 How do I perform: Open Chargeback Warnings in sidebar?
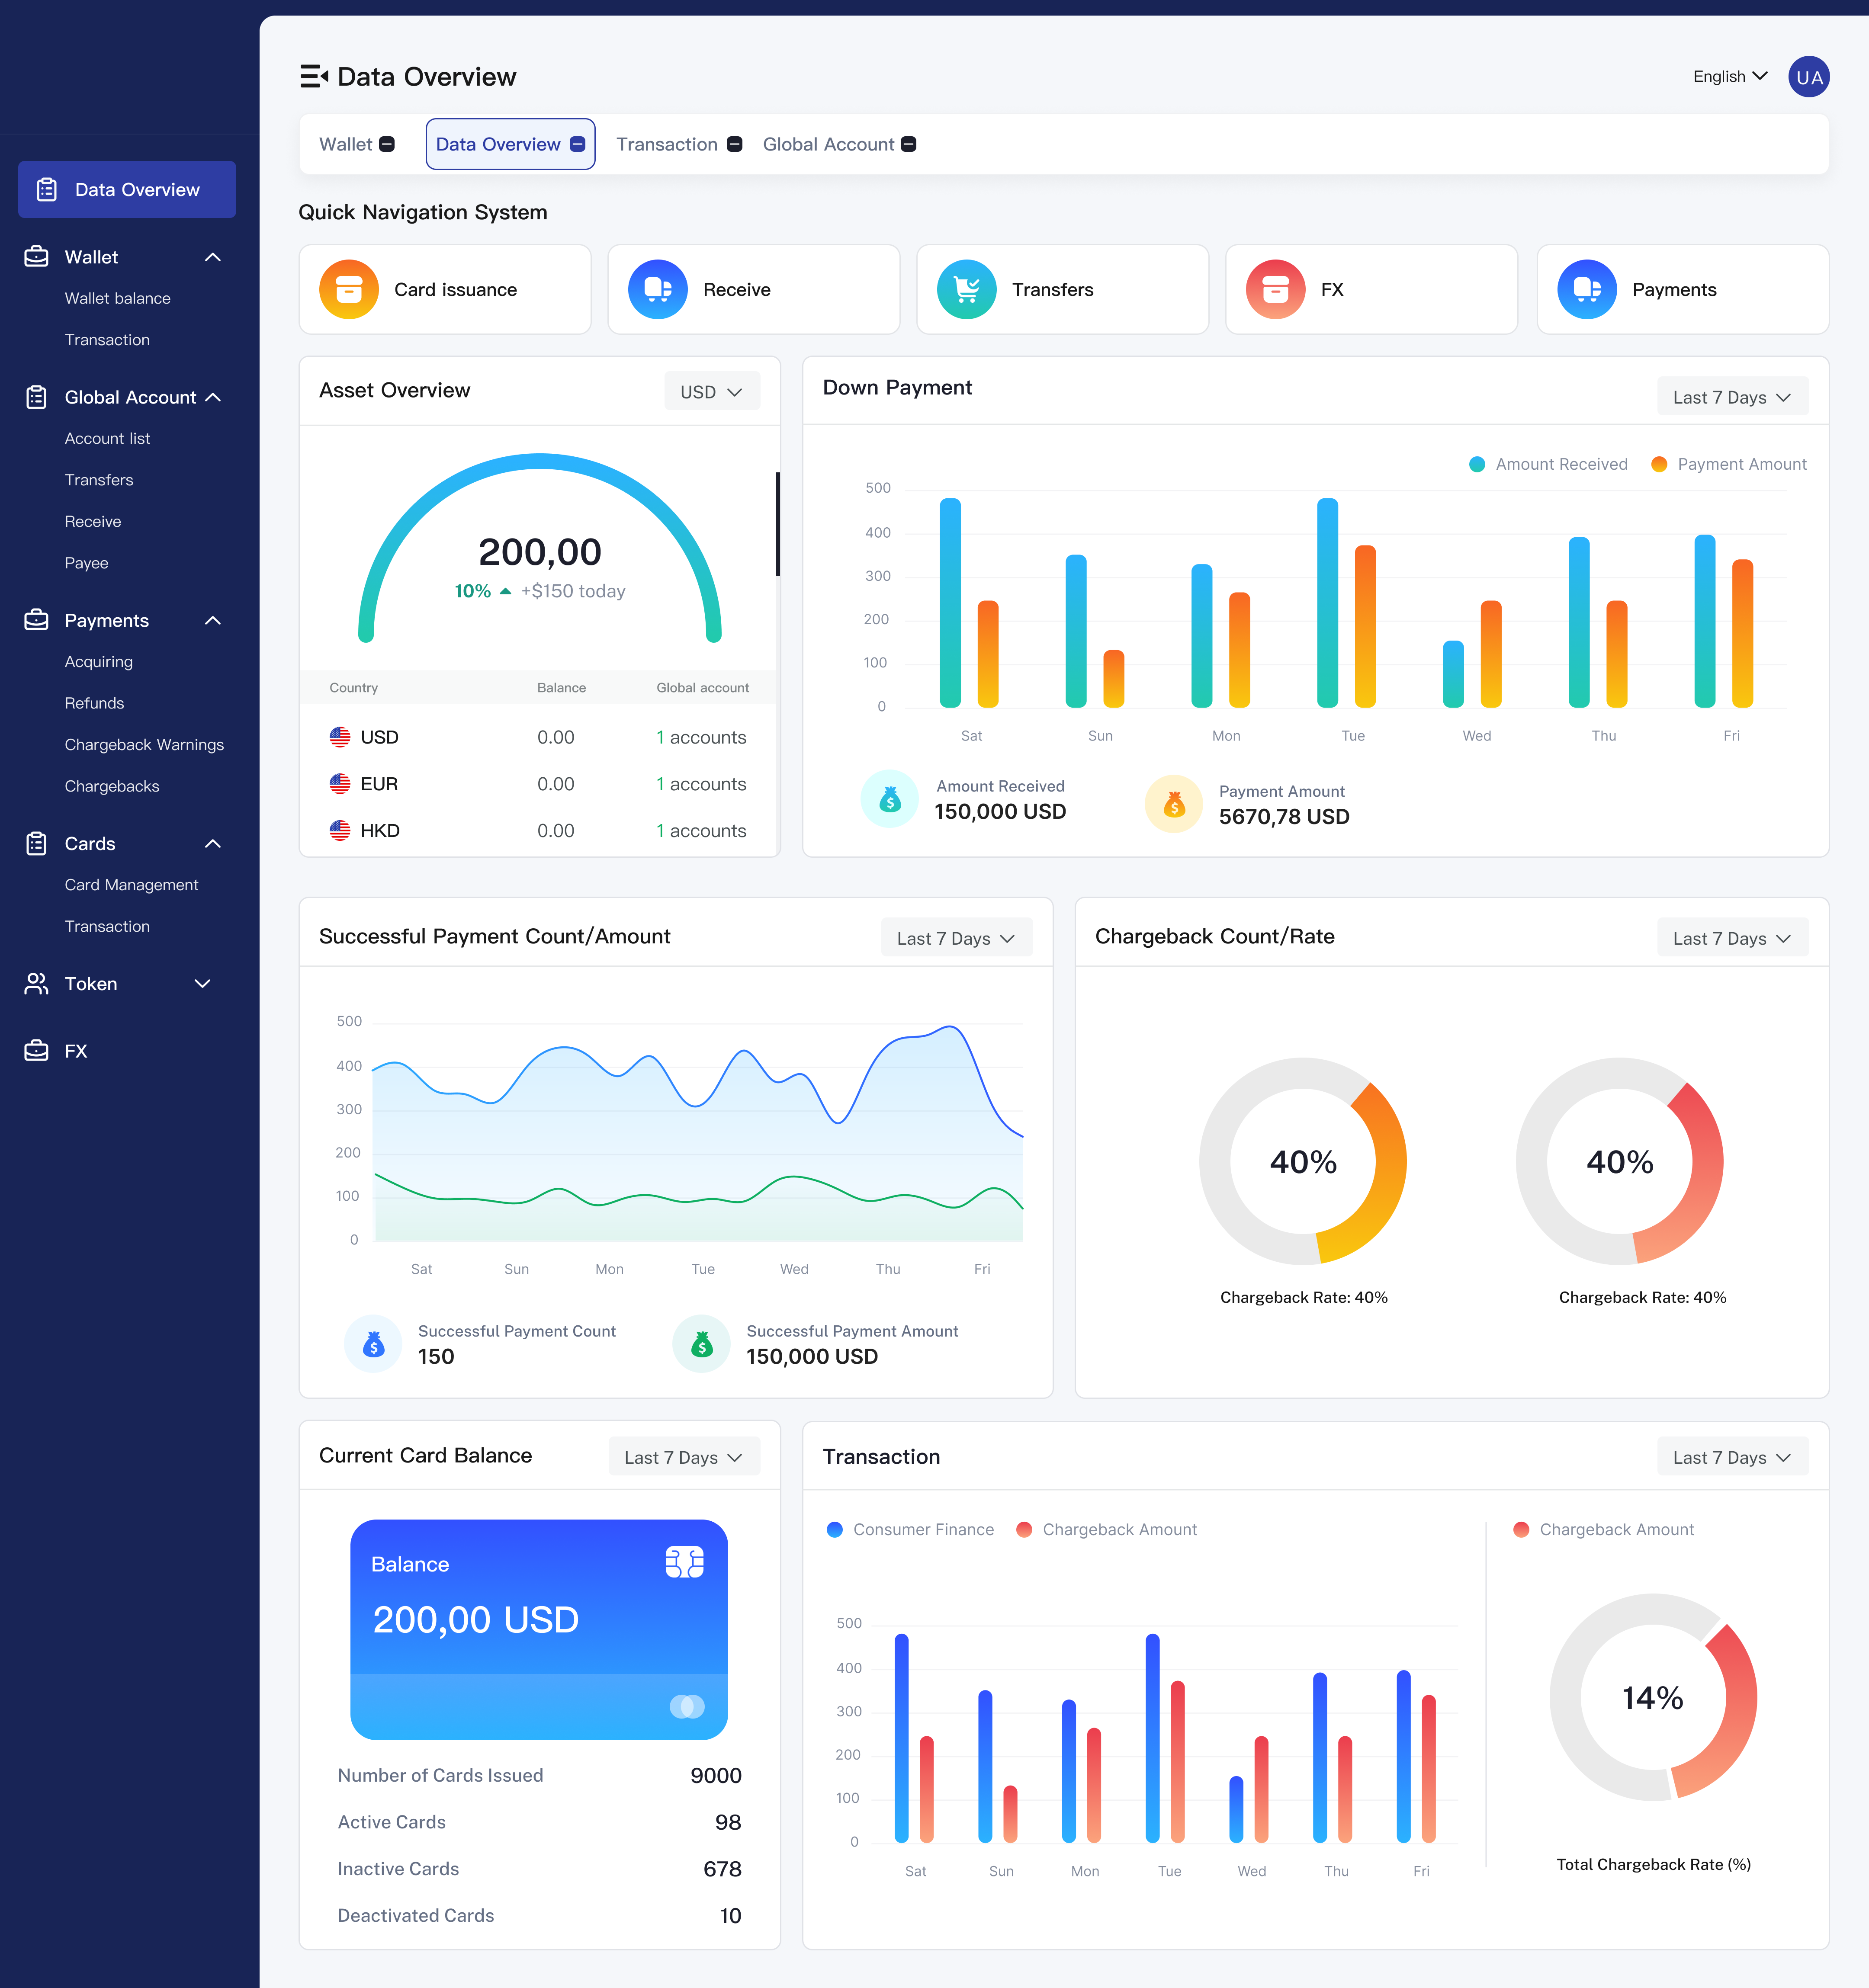144,744
